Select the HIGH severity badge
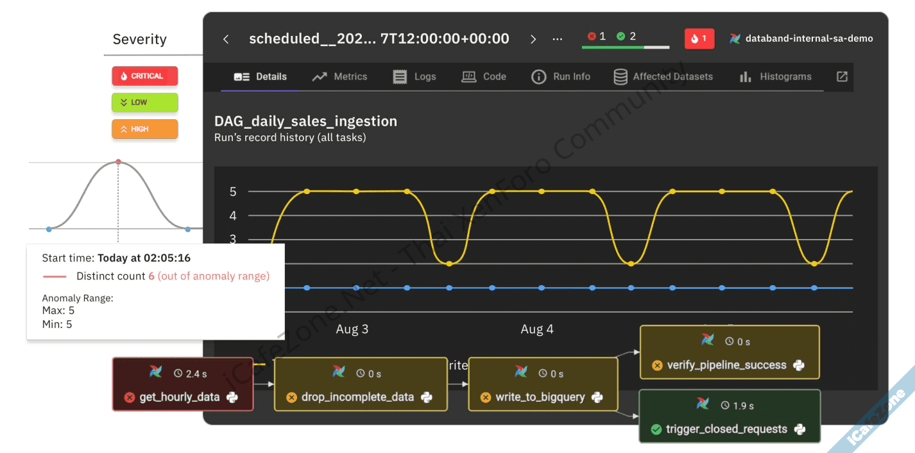Image resolution: width=915 pixels, height=453 pixels. pyautogui.click(x=144, y=129)
